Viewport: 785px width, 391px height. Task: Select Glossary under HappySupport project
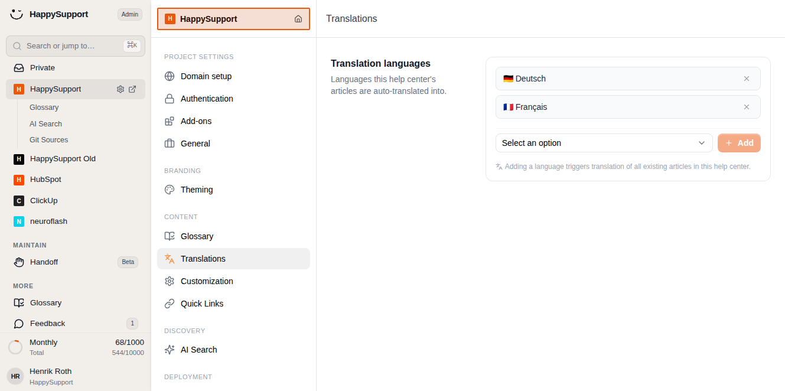tap(44, 107)
